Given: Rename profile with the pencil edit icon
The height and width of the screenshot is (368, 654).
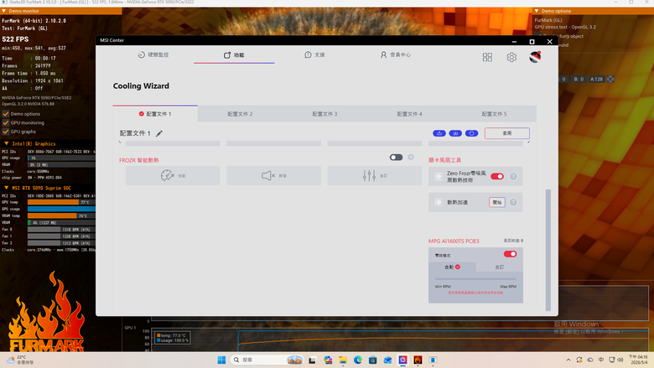Looking at the screenshot, I should (159, 133).
